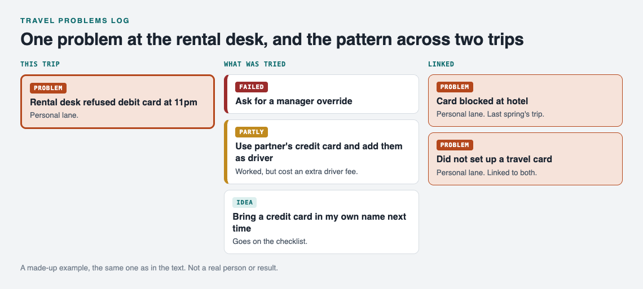Select the FAILED badge on manager override card

point(252,87)
